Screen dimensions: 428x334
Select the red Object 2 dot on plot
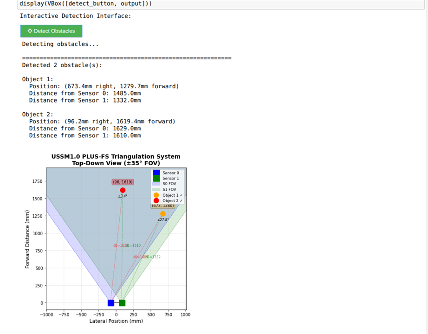[x=123, y=190]
